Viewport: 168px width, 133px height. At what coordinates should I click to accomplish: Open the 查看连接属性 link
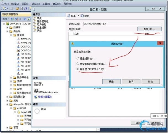(x=45, y=97)
